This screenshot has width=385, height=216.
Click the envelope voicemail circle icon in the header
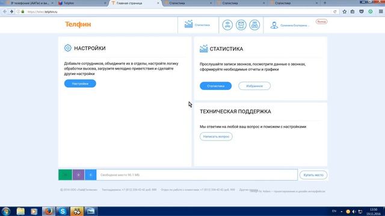click(x=241, y=25)
